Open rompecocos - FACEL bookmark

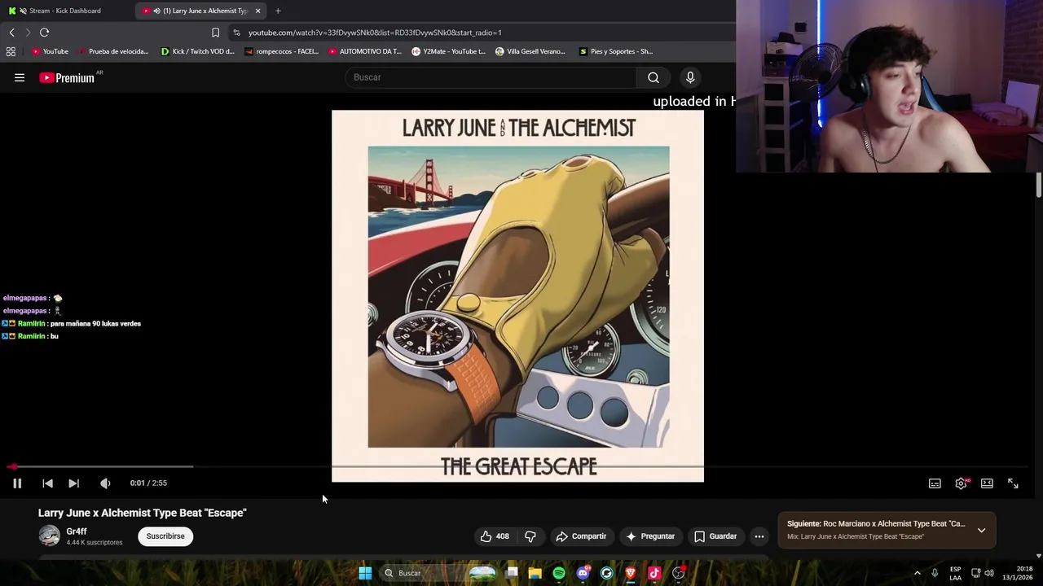pos(282,51)
